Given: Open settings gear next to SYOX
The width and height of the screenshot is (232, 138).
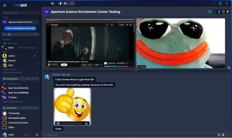Looking at the screenshot, I should [x=37, y=135].
